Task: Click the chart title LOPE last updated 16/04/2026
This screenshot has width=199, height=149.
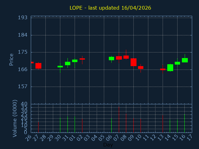Action: (110, 8)
